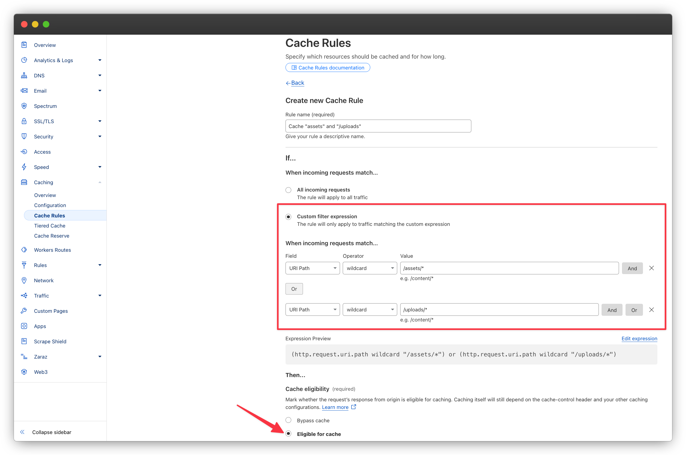Click Or button on the /uploads/* row
This screenshot has height=455, width=686.
pos(634,310)
